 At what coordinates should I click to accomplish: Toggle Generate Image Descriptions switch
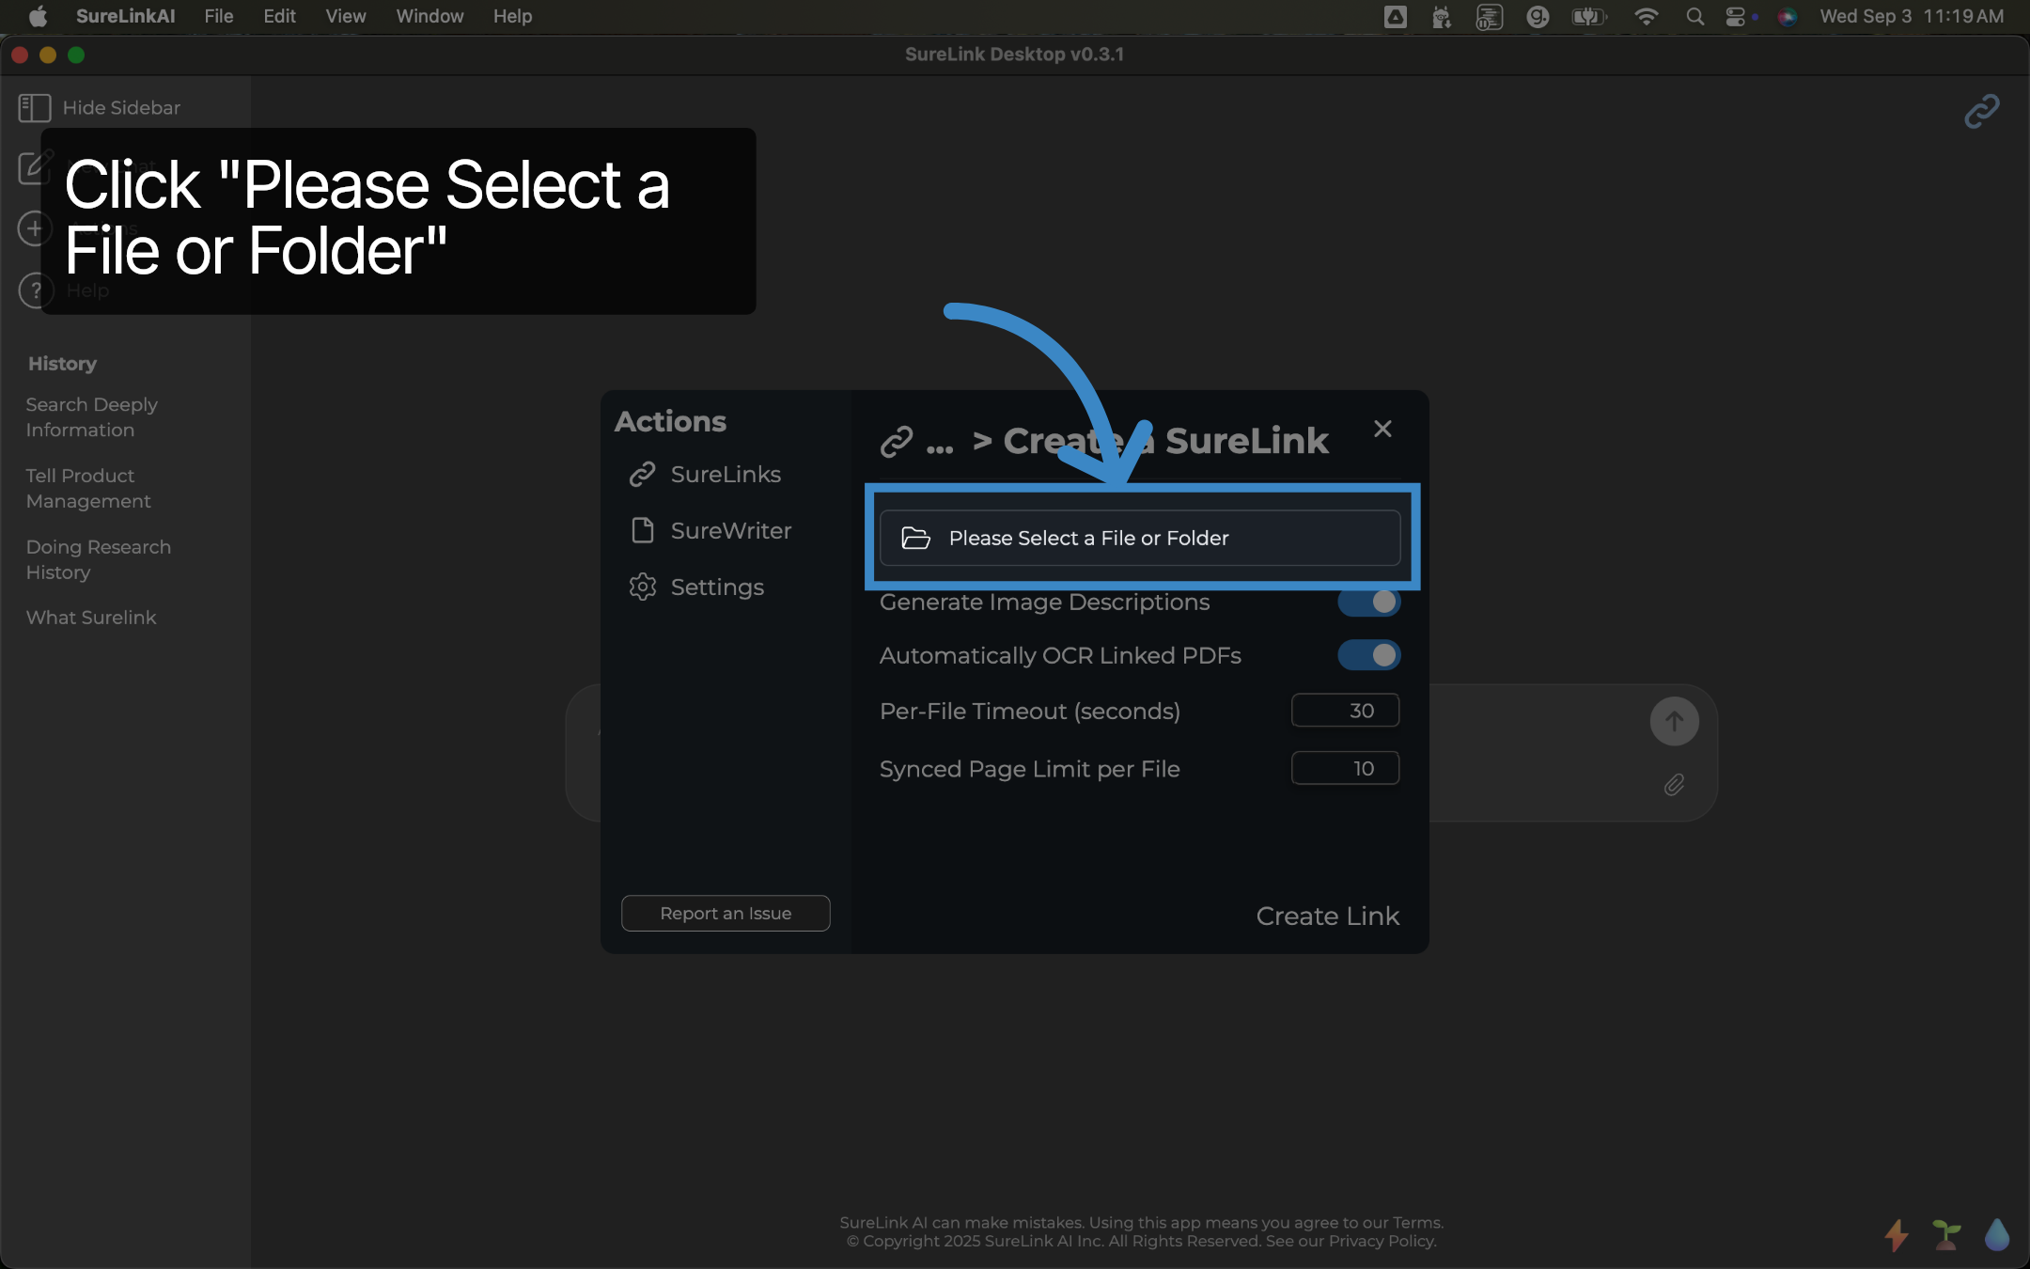click(x=1369, y=602)
